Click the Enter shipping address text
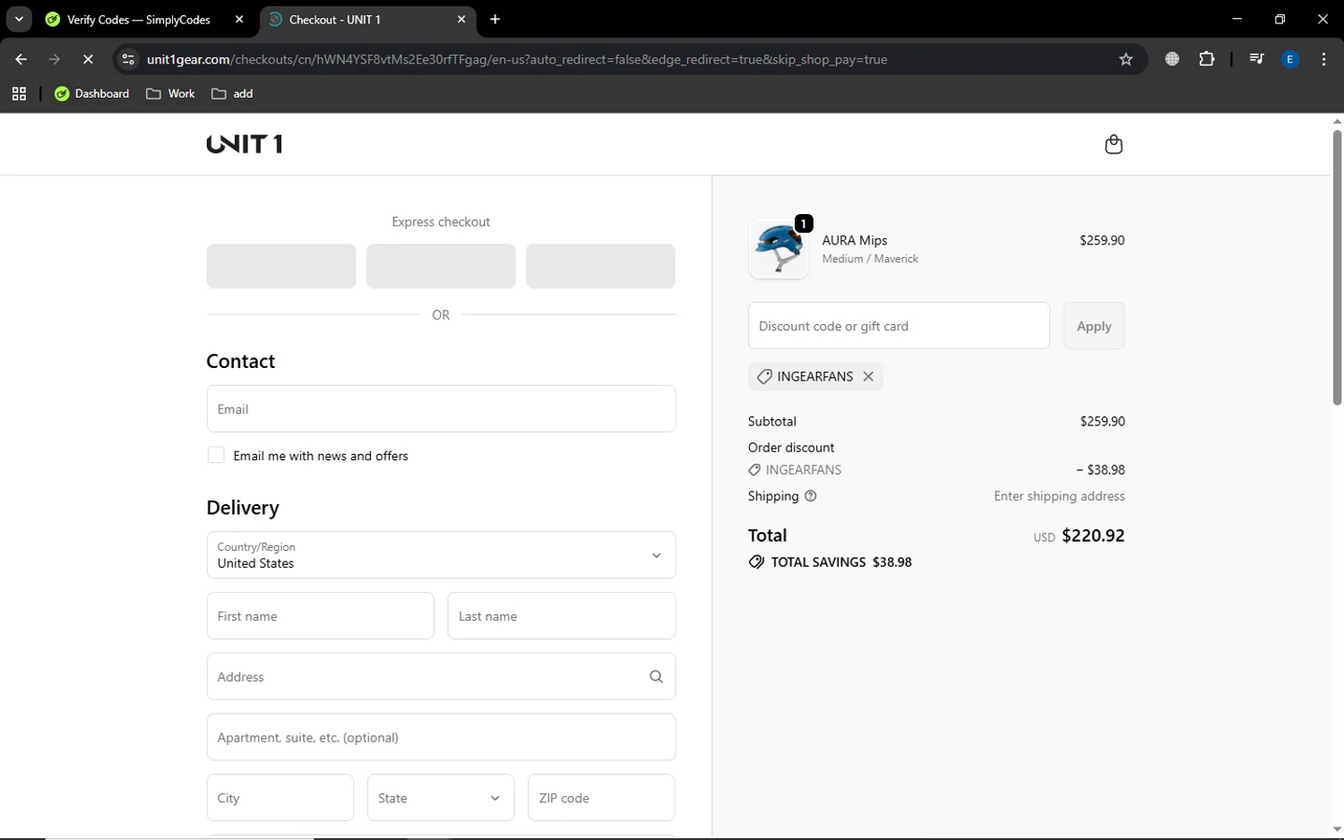 click(1059, 496)
